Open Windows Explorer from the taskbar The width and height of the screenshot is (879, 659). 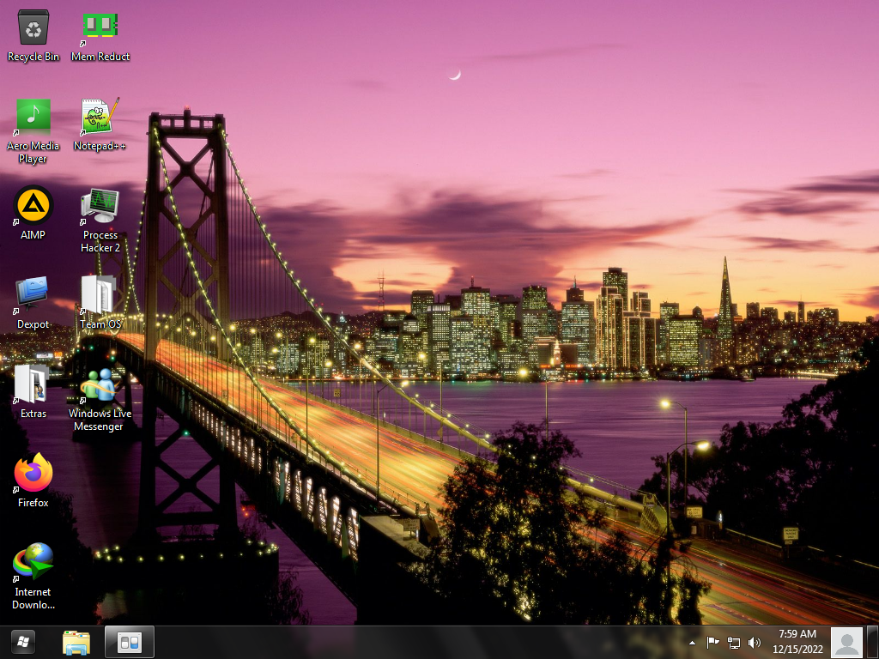point(76,643)
